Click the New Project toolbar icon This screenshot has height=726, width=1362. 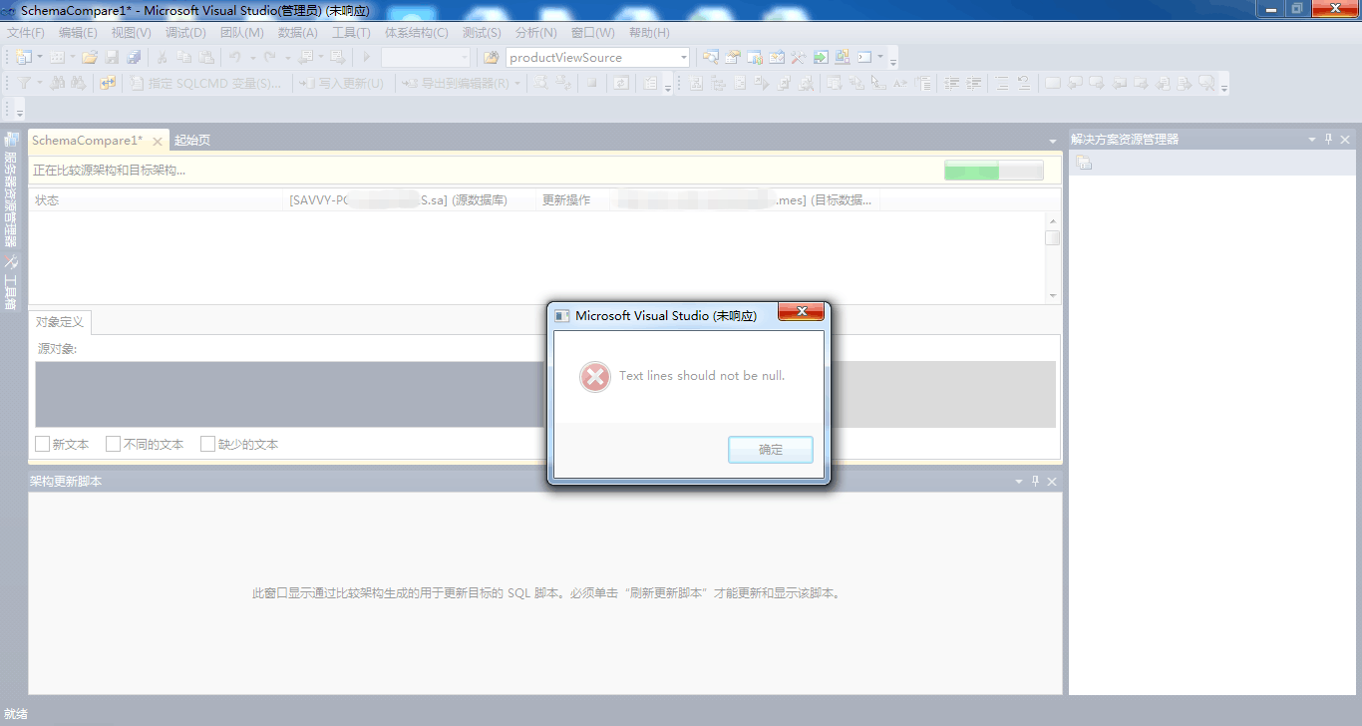23,57
